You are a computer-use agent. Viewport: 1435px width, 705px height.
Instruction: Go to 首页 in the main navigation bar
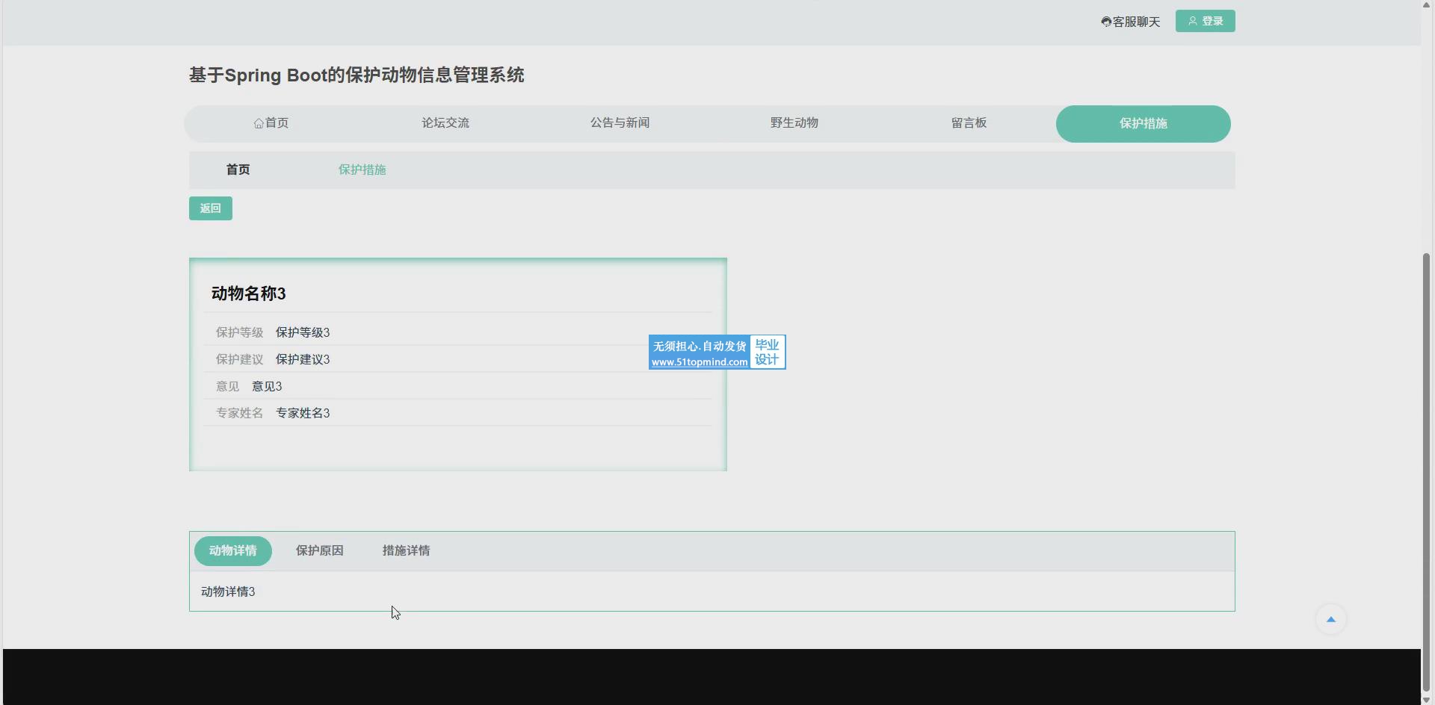click(x=271, y=123)
